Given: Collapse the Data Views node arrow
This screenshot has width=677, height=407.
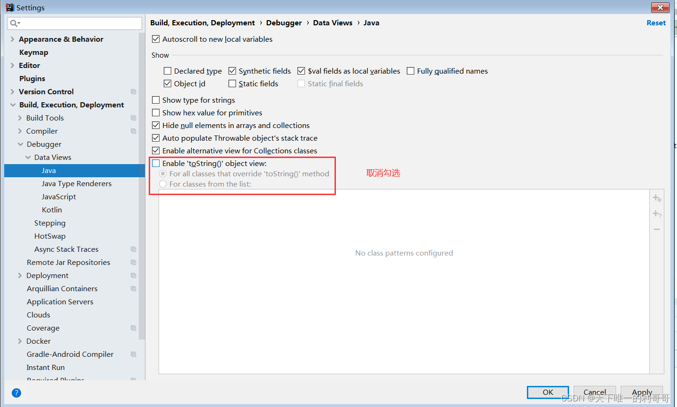Looking at the screenshot, I should (28, 157).
